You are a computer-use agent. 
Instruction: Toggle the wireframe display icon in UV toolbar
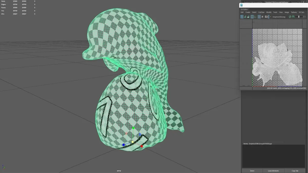[242, 17]
